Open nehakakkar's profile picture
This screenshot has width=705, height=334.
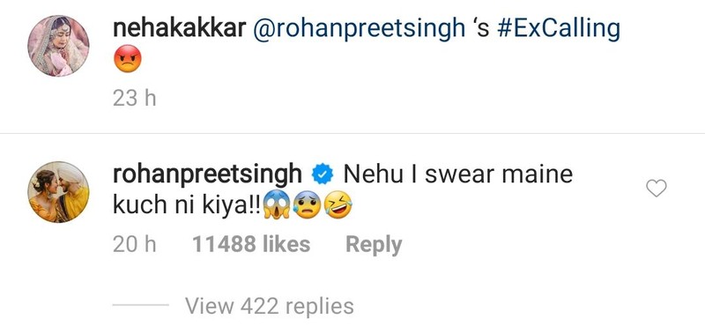click(x=58, y=46)
